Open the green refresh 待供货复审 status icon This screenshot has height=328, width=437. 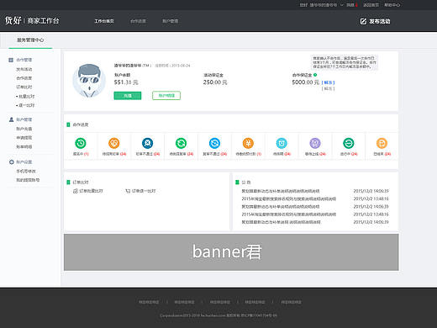coord(181,143)
